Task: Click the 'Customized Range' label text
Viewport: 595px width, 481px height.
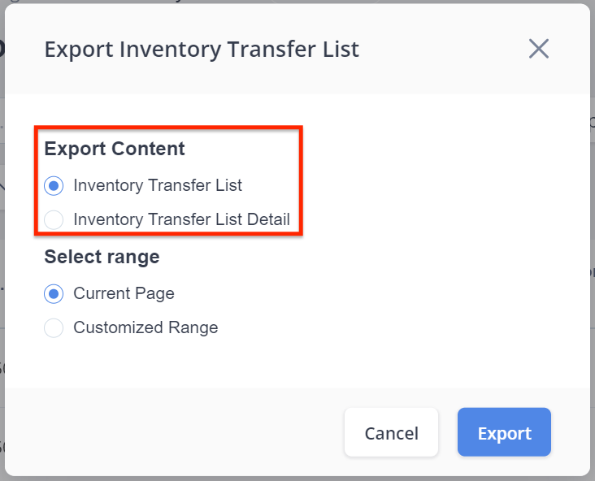Action: [145, 328]
